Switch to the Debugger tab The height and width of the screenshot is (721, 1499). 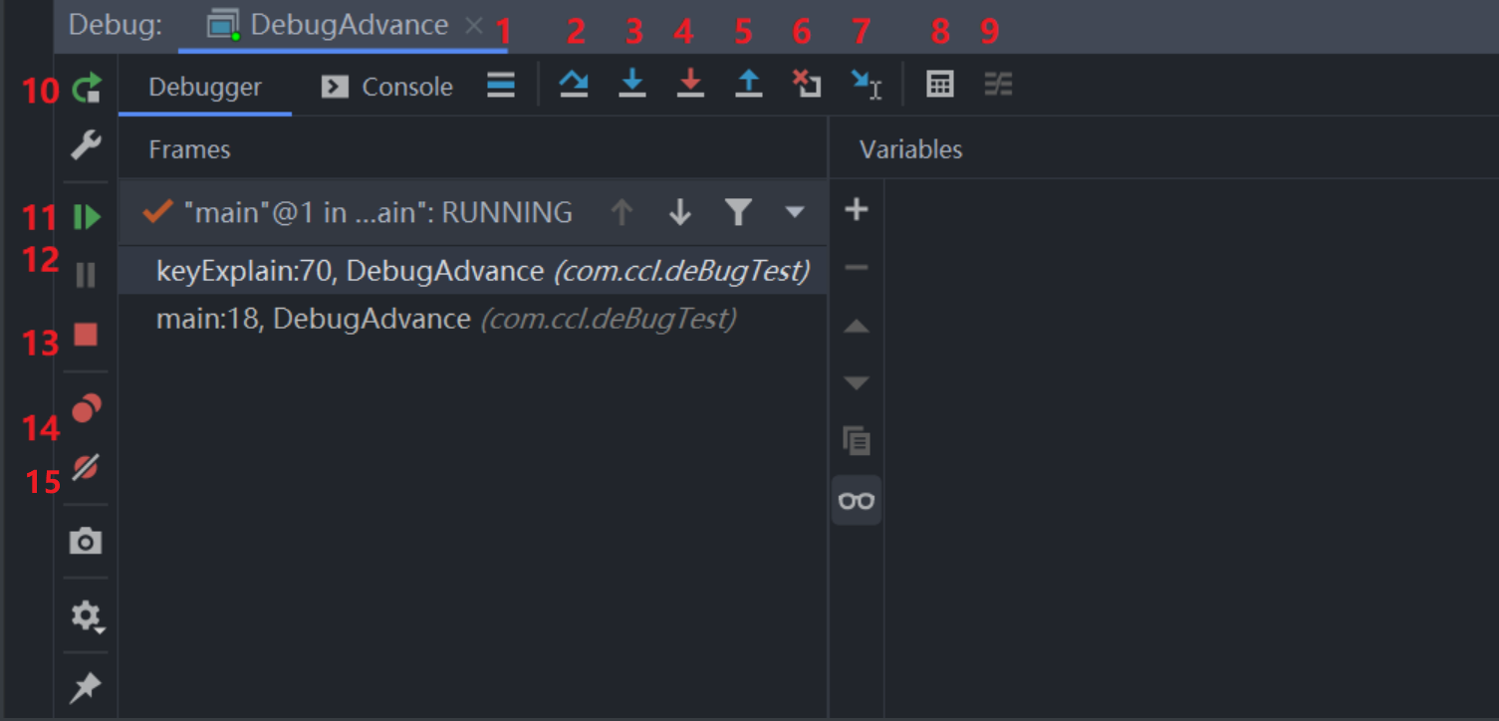tap(205, 87)
